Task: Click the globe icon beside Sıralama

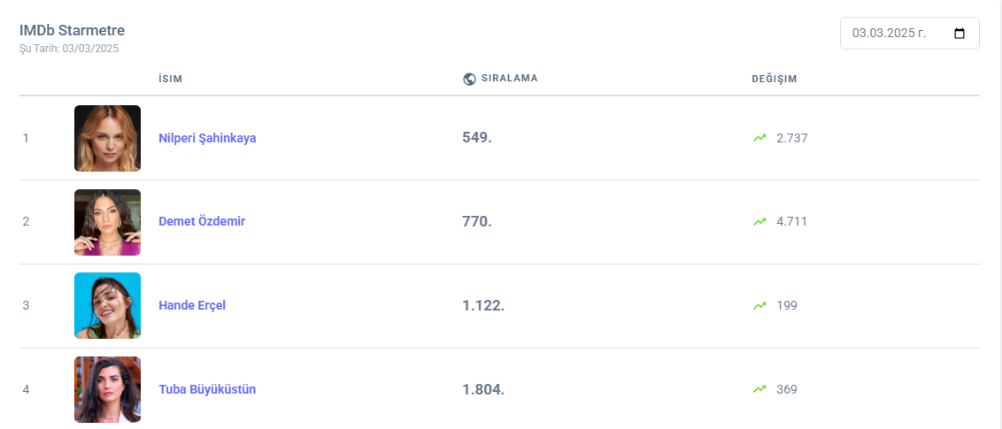Action: tap(469, 79)
